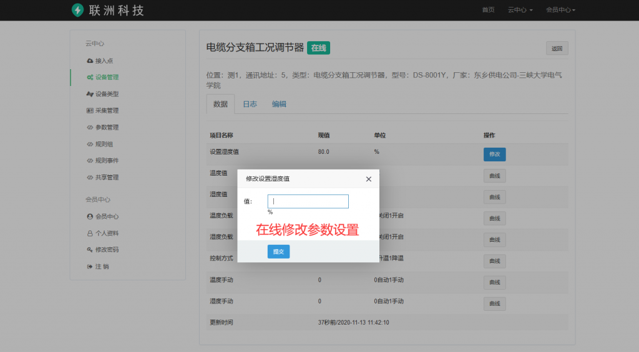Focus the 值 input field
The width and height of the screenshot is (639, 352).
(x=308, y=201)
